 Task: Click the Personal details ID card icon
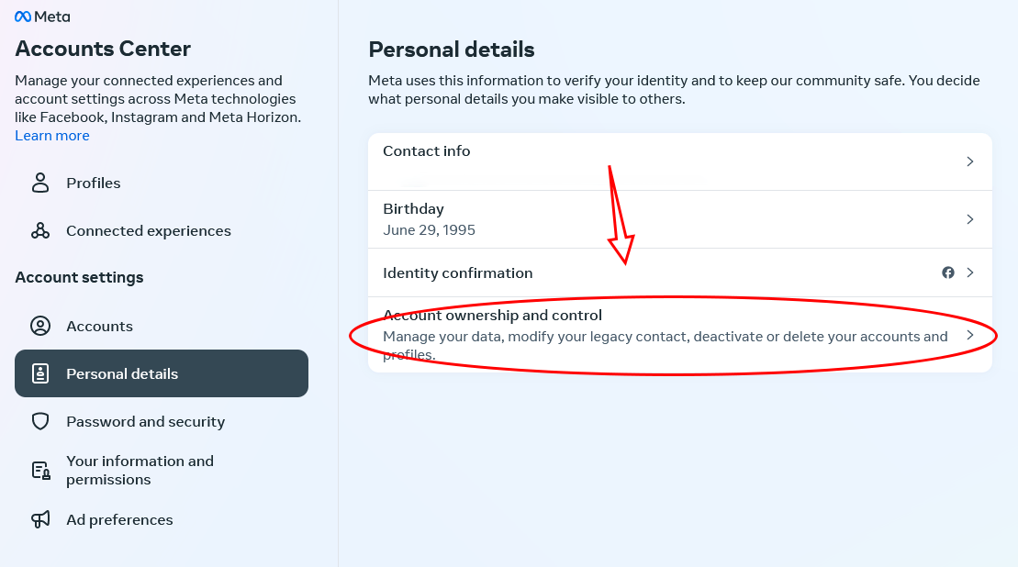(40, 373)
